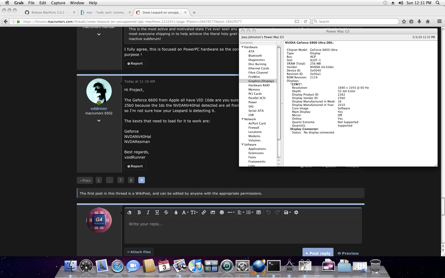445x278 pixels.
Task: Click the insert link icon
Action: pos(204,212)
